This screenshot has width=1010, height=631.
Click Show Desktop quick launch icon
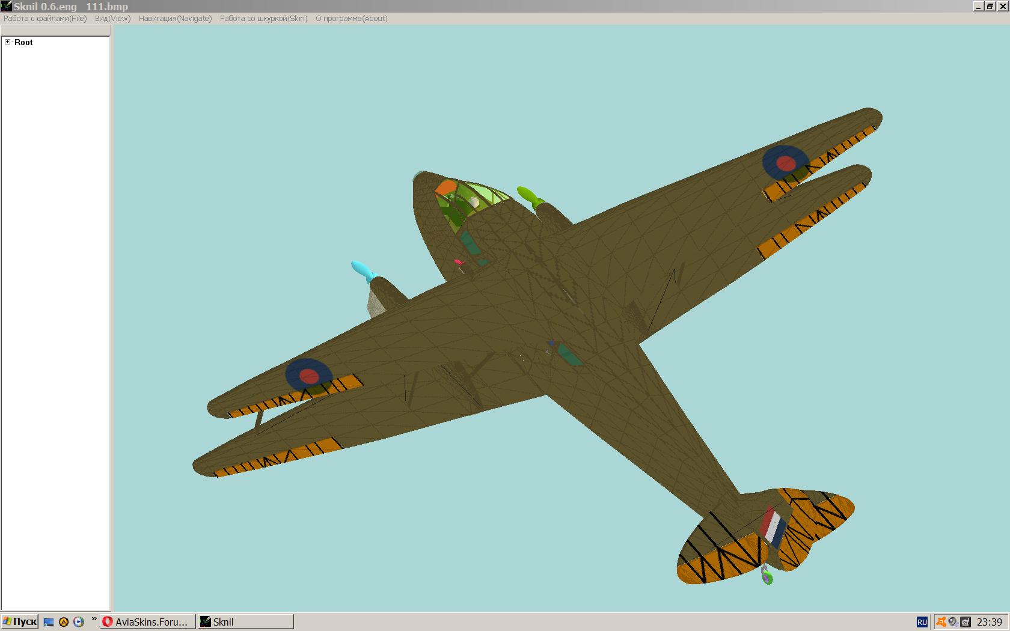[49, 623]
